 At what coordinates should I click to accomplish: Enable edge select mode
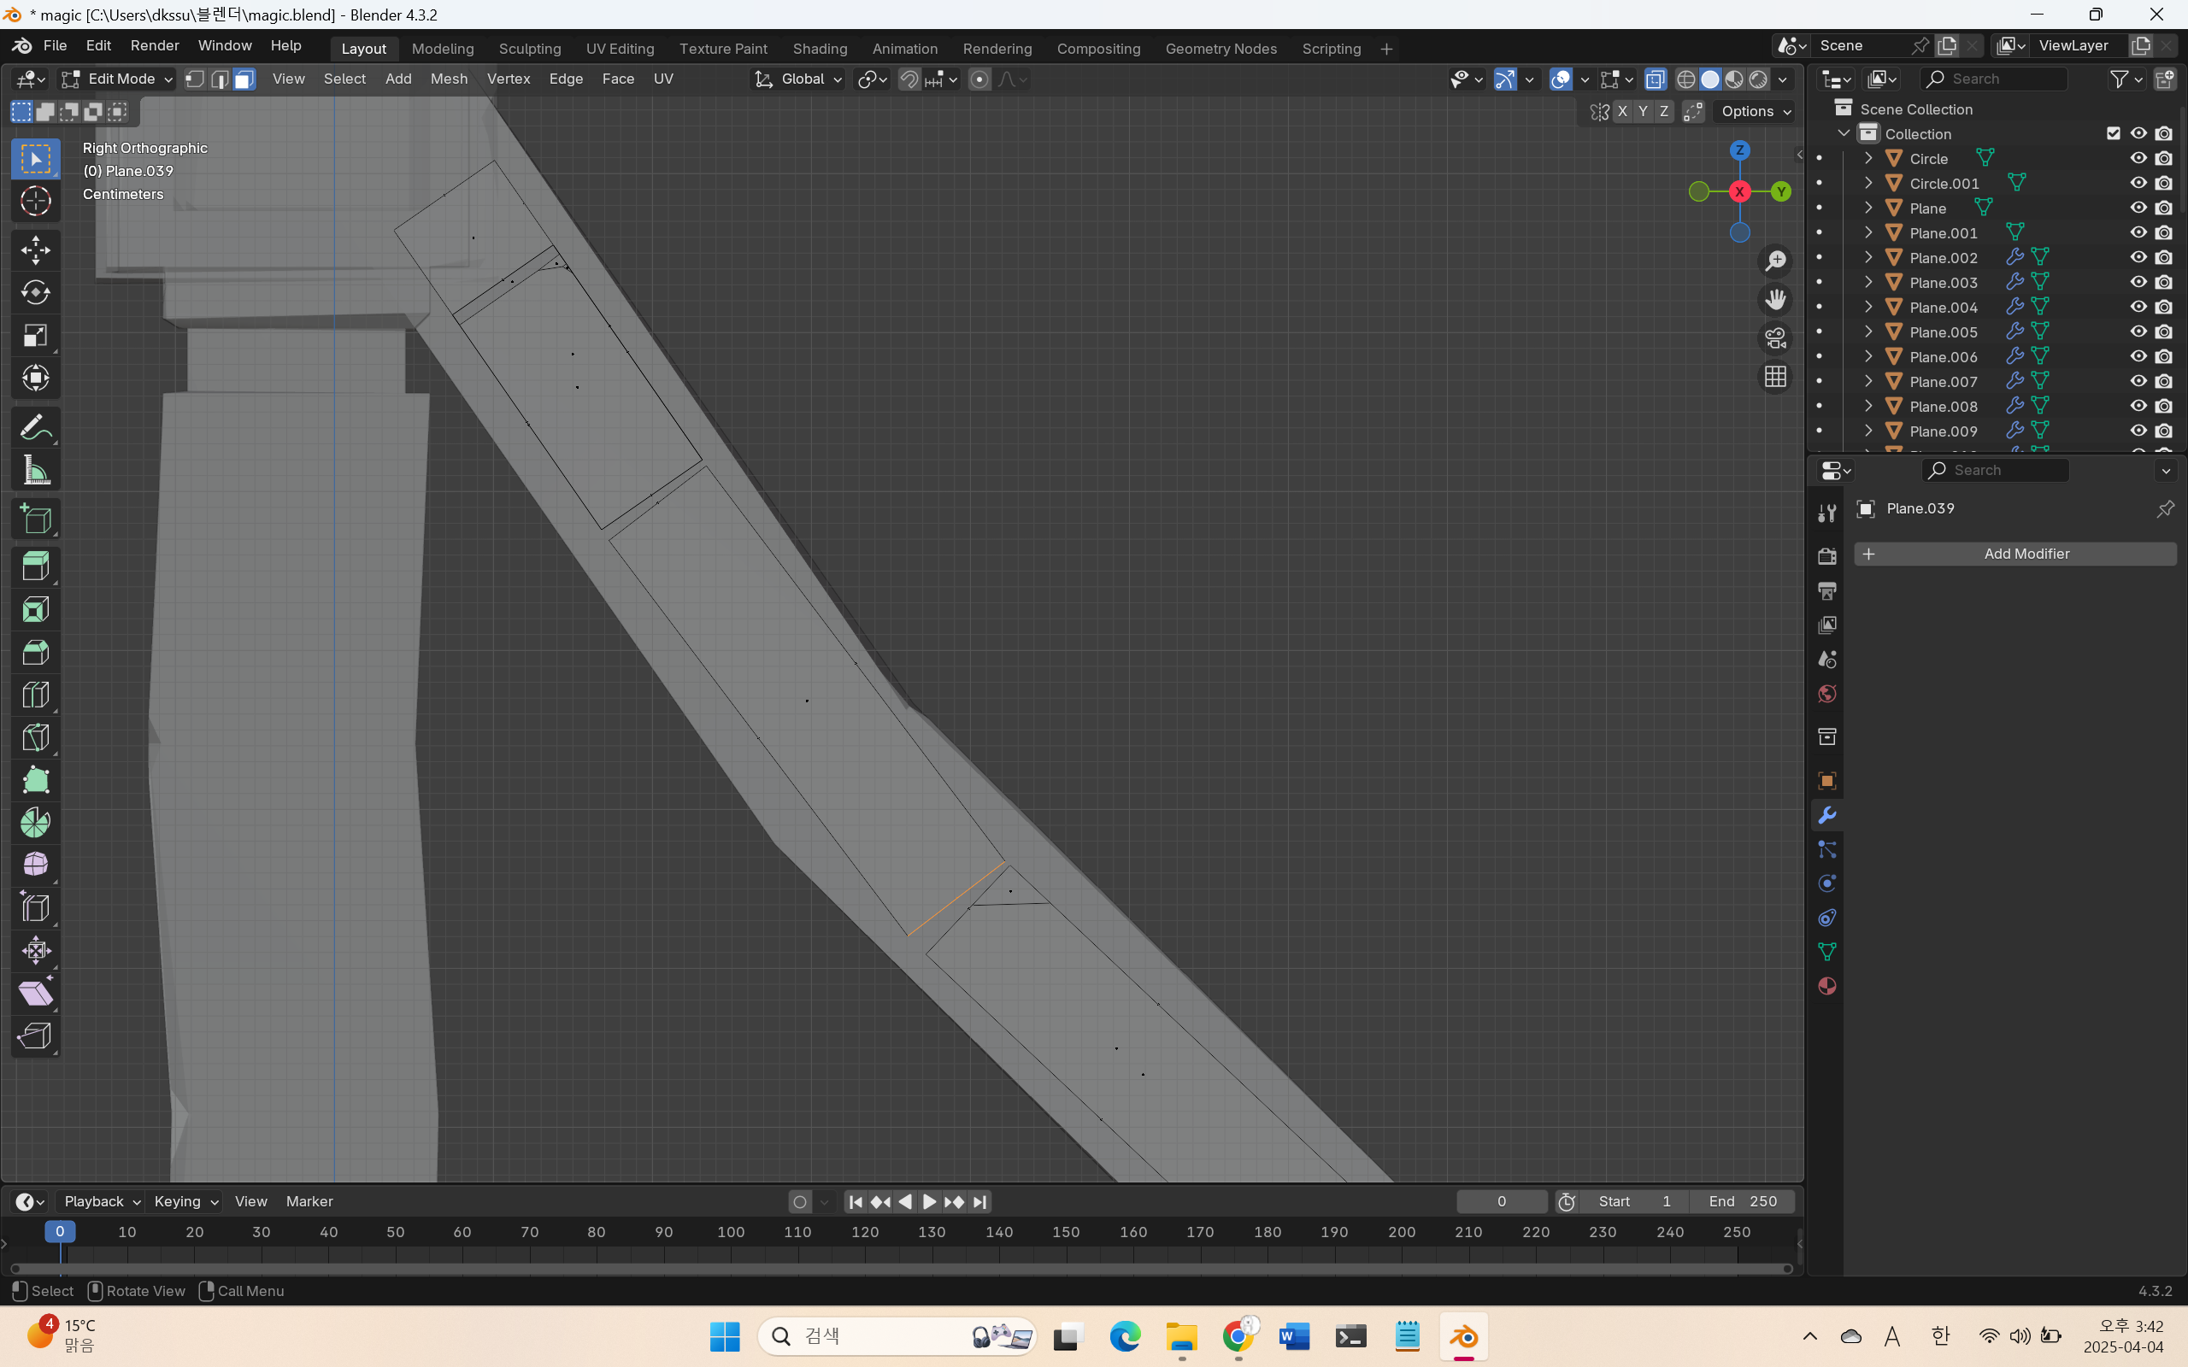pos(219,79)
